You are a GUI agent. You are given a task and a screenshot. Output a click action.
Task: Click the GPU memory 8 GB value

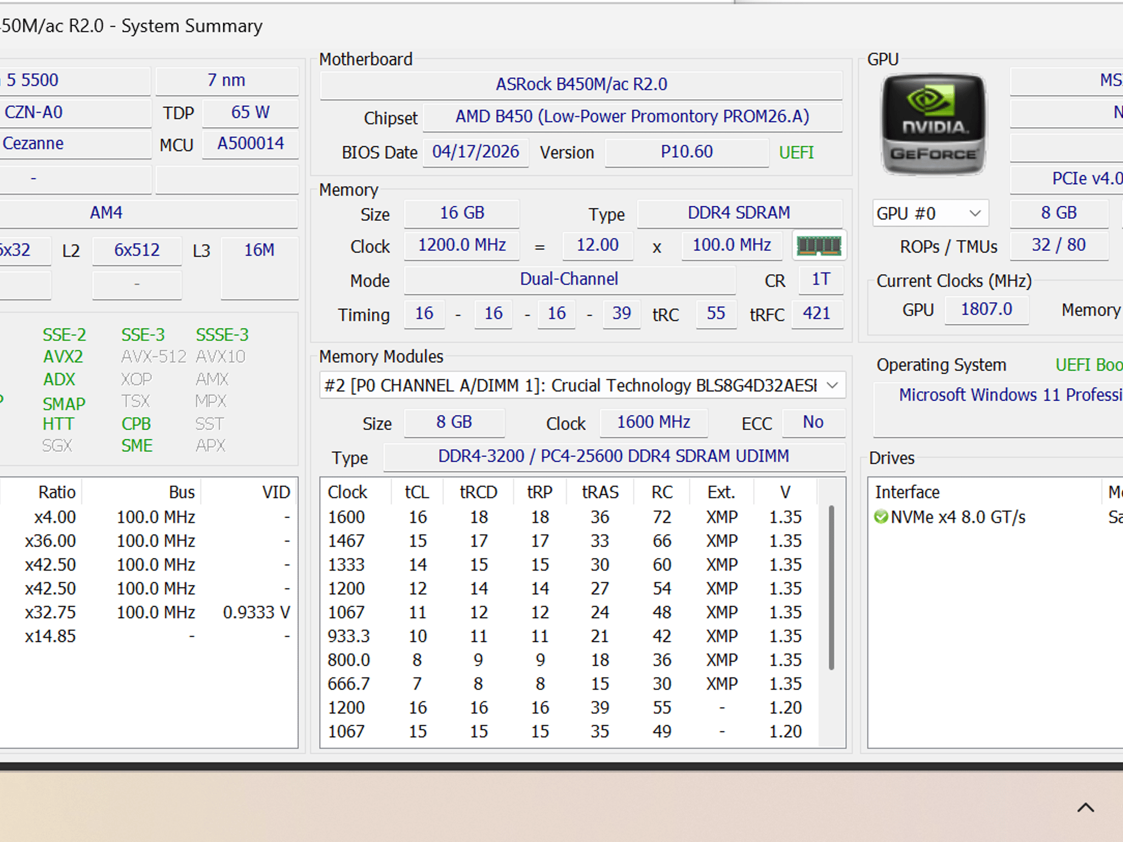pyautogui.click(x=1058, y=213)
